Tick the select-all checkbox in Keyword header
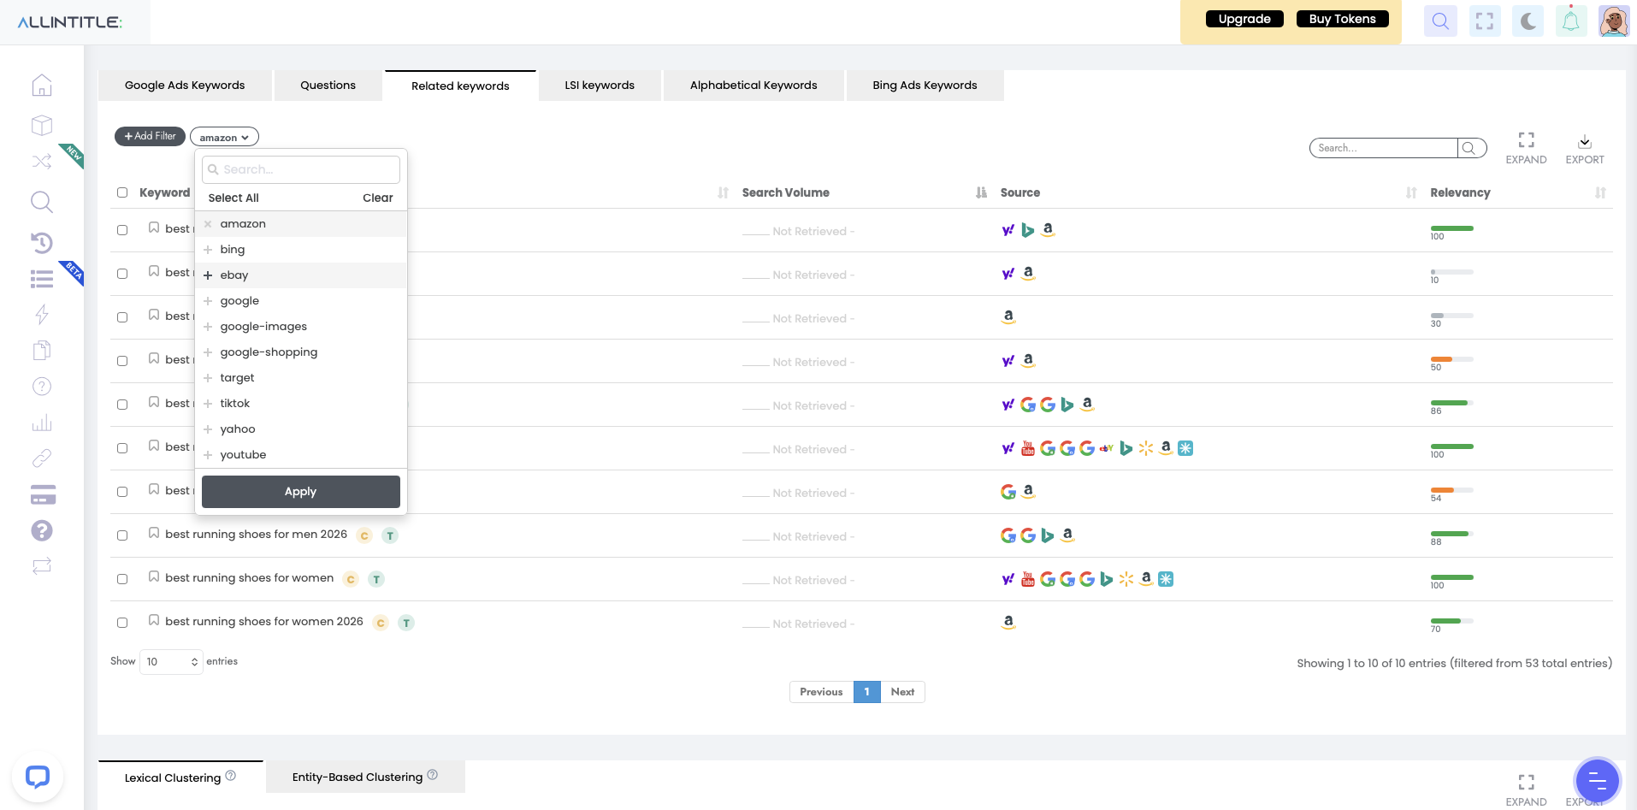Screen dimensions: 1637x810 point(122,192)
